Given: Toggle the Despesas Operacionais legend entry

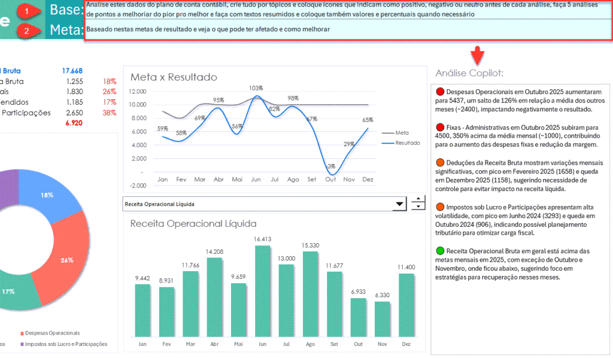Looking at the screenshot, I should pos(53,333).
